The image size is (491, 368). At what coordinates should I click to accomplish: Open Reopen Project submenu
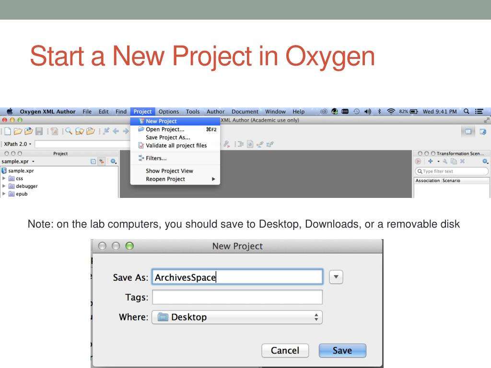tap(175, 179)
